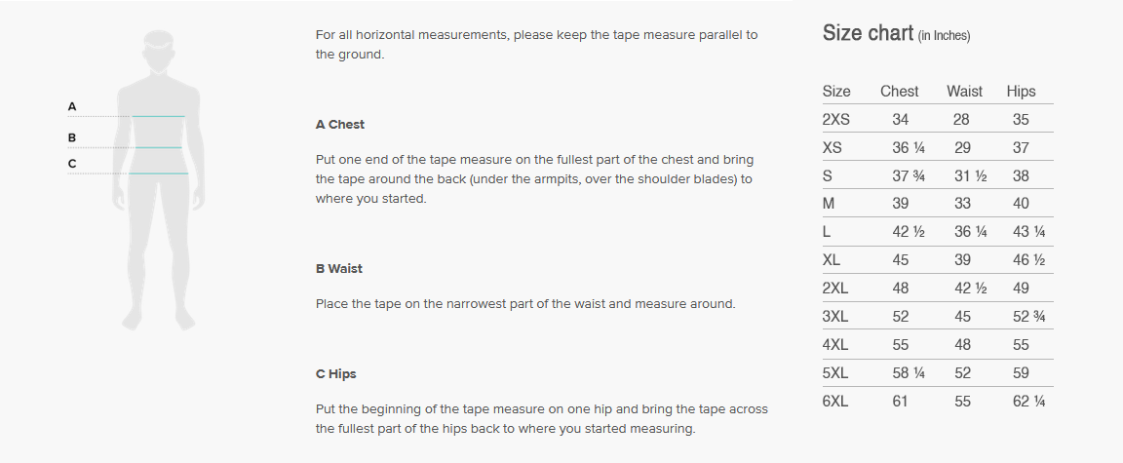Click the 42 ½ chest value for L
The height and width of the screenshot is (463, 1123).
908,232
